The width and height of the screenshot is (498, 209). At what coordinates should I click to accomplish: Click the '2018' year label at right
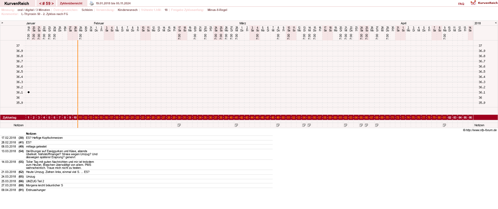pyautogui.click(x=478, y=23)
